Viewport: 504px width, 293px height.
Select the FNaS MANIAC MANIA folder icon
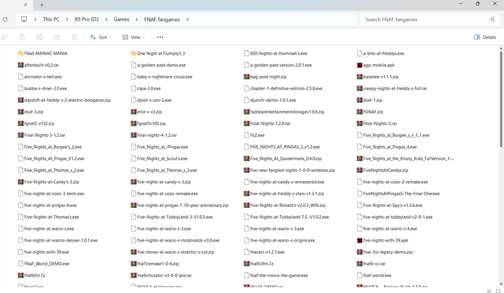[21, 53]
